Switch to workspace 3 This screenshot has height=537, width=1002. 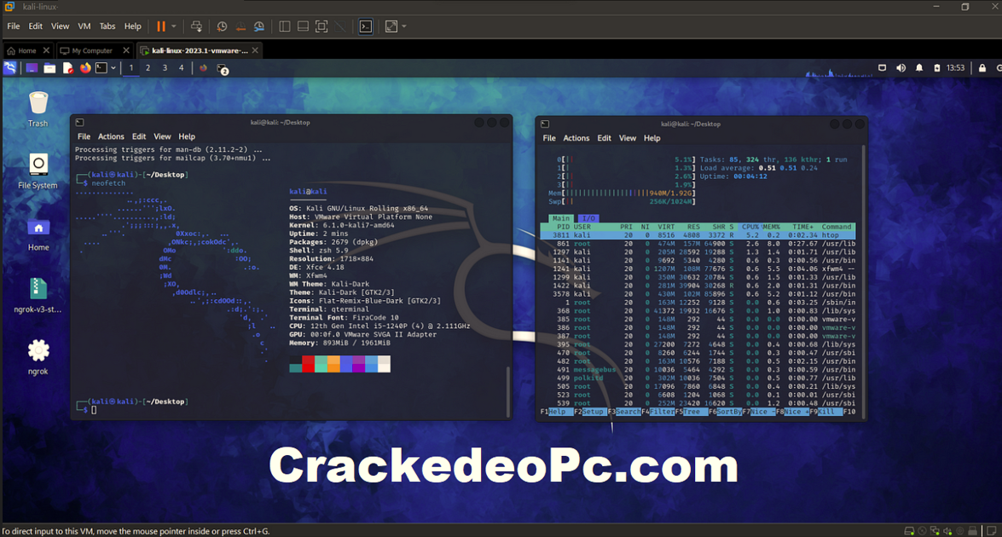point(165,67)
